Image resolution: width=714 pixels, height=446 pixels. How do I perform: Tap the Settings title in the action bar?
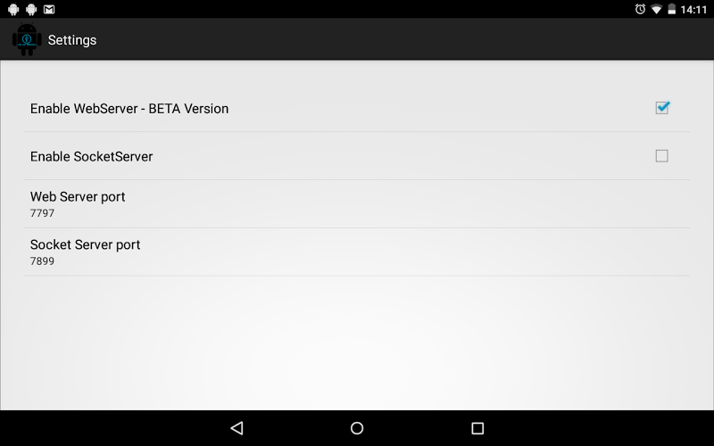point(72,40)
